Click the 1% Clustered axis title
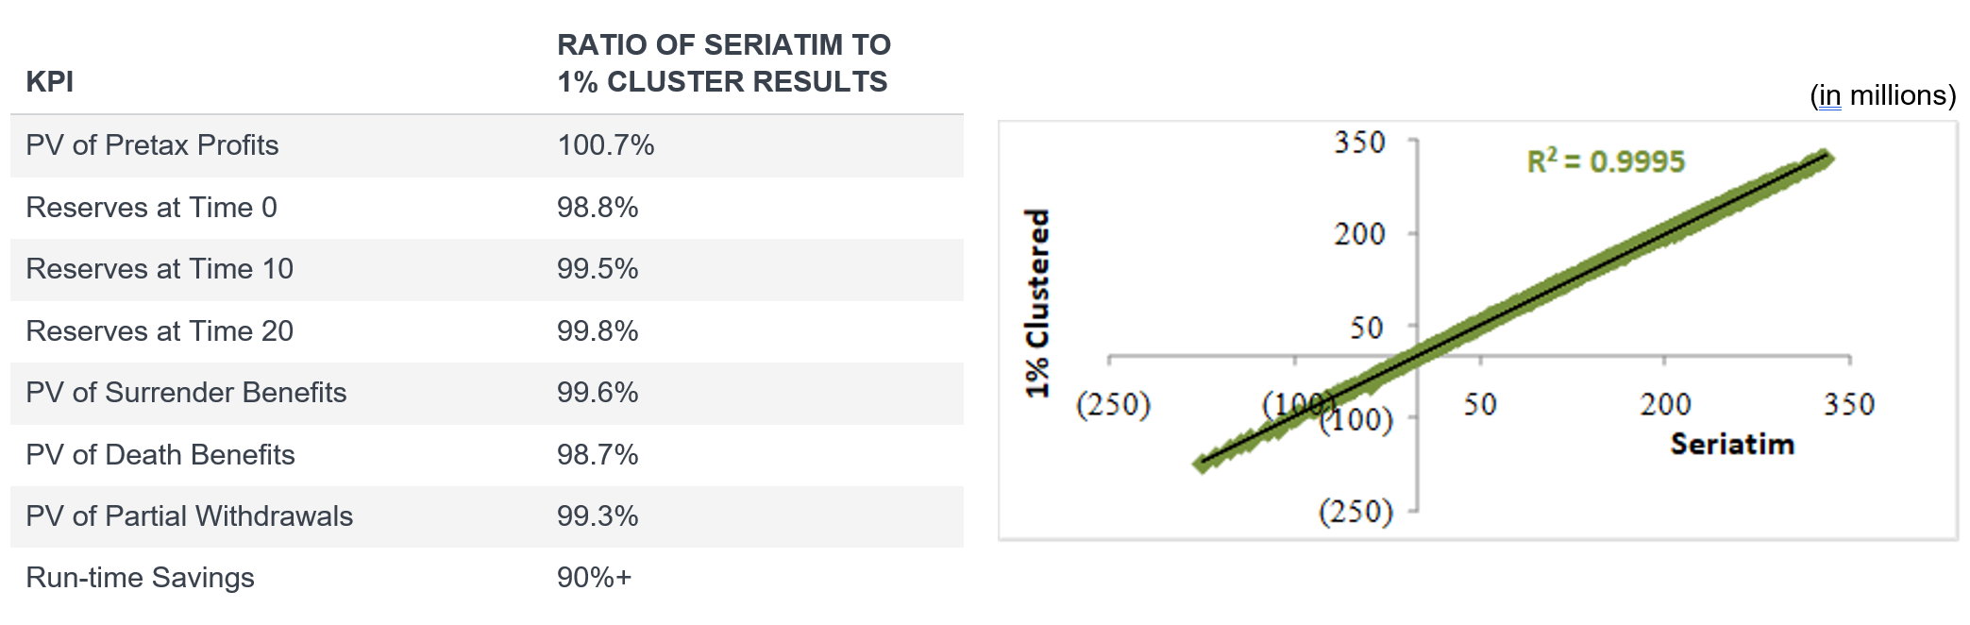Image resolution: width=1970 pixels, height=625 pixels. point(1037,303)
